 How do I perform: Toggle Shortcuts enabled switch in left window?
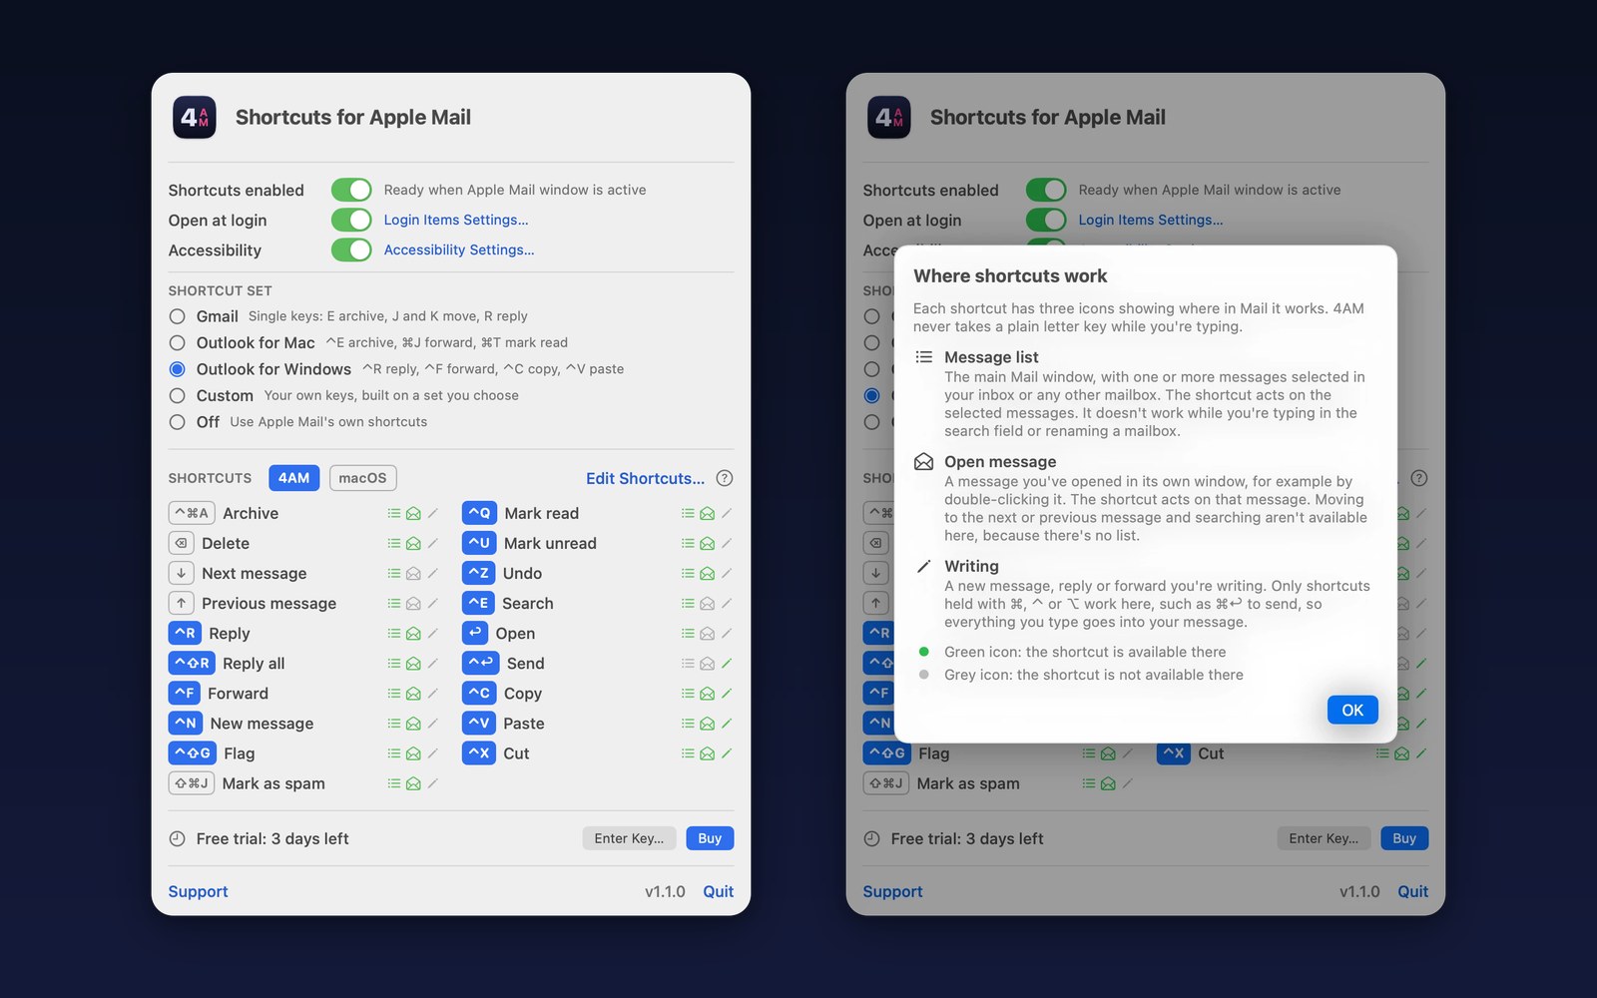(351, 190)
